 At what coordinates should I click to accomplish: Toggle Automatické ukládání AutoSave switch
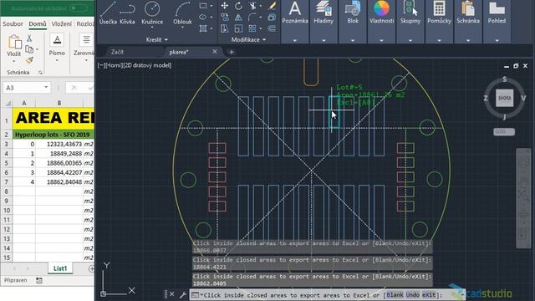click(x=78, y=8)
